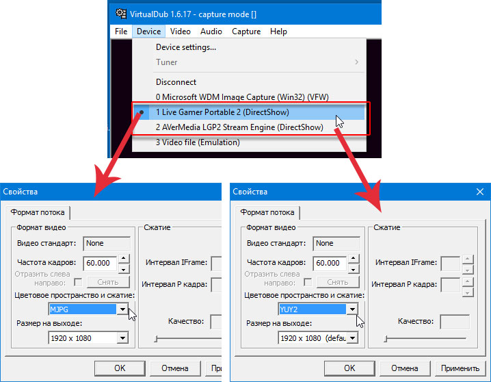
Task: Open the Help menu
Action: click(x=278, y=31)
